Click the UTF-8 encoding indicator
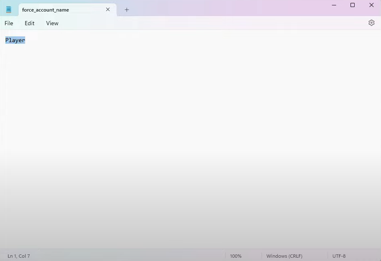This screenshot has width=381, height=261. click(339, 256)
